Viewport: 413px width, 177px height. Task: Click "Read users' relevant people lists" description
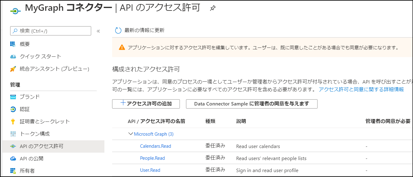(271, 158)
